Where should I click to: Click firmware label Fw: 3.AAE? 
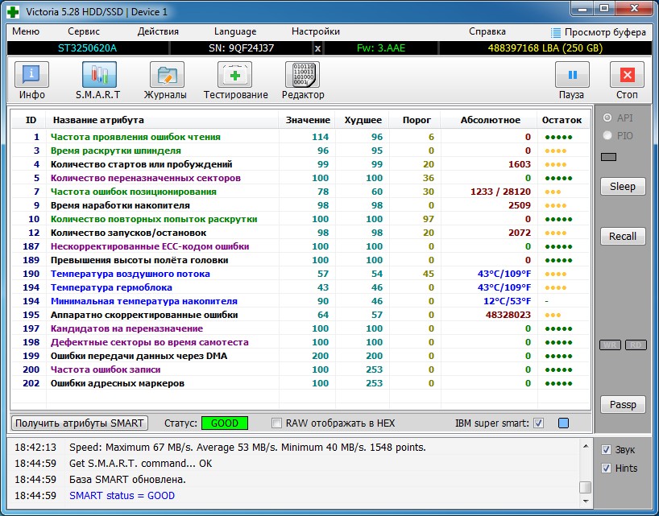(381, 48)
